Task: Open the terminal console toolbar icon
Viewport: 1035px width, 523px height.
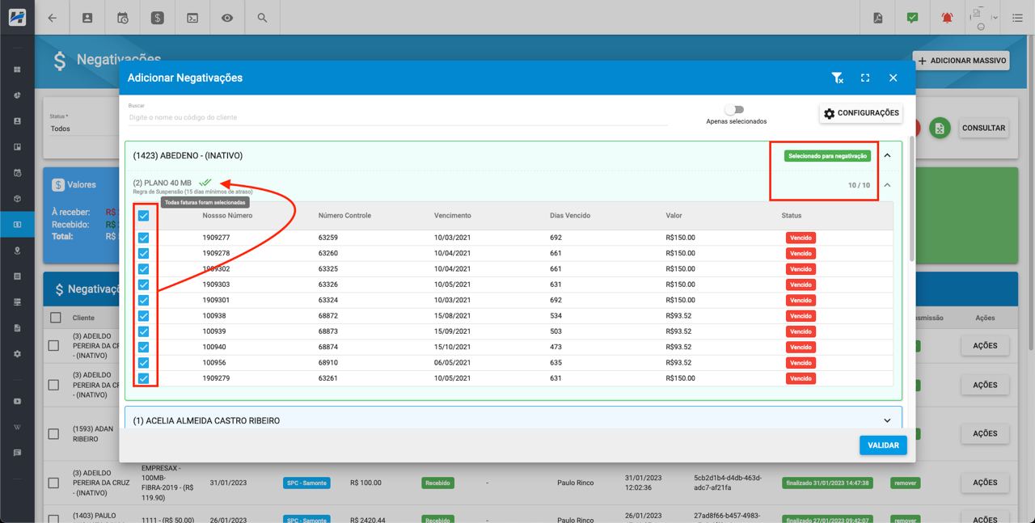Action: 192,18
